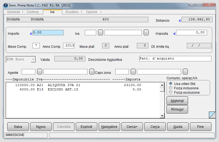Click the scroll up arrow of VAT list

(x=162, y=85)
